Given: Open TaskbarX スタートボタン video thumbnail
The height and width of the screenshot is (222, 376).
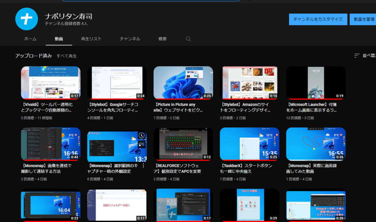Looking at the screenshot, I should pyautogui.click(x=250, y=144).
